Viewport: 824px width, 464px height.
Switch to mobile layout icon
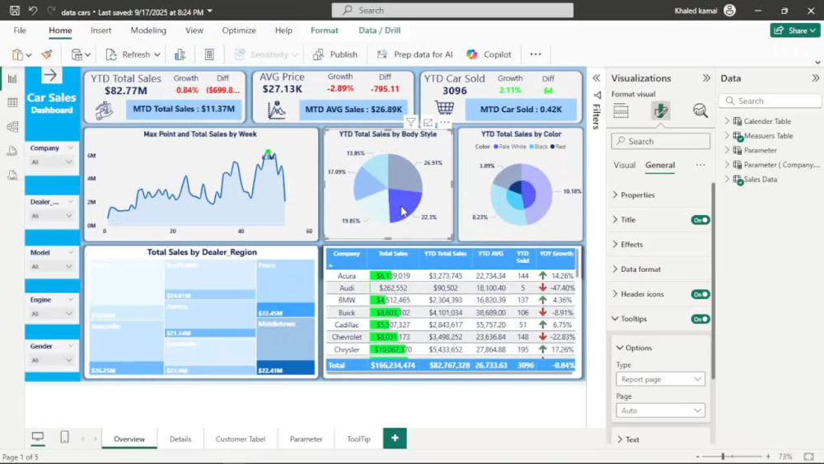(64, 437)
